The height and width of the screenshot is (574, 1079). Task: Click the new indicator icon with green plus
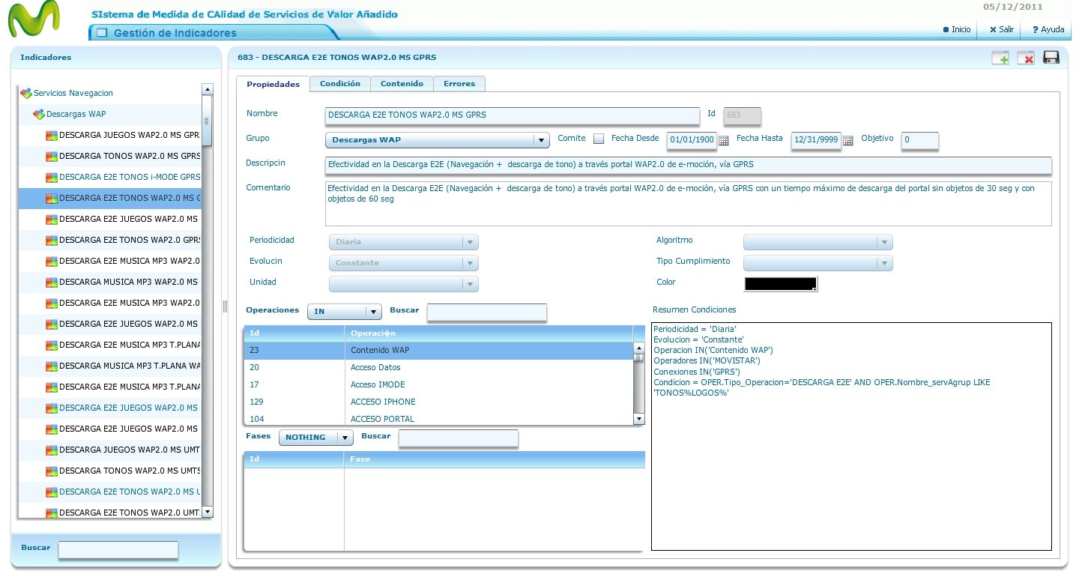click(x=1000, y=58)
